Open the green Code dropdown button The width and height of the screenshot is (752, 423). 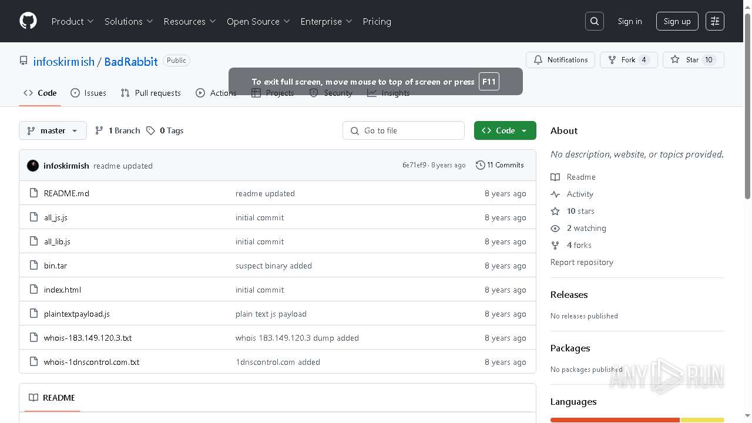[505, 130]
